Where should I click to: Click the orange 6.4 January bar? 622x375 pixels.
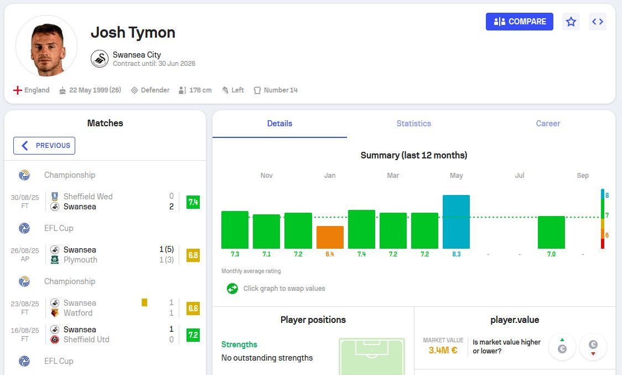tap(330, 237)
